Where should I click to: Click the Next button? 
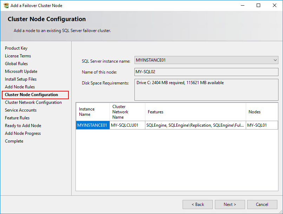(230, 204)
